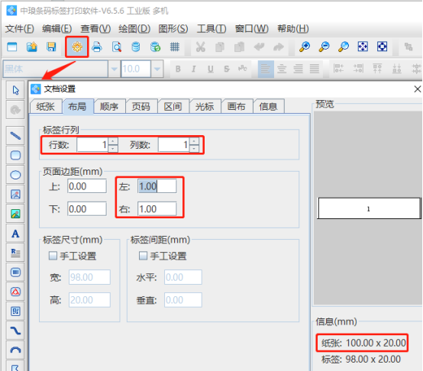
Task: Open print preview magnifier icon
Action: (x=117, y=47)
